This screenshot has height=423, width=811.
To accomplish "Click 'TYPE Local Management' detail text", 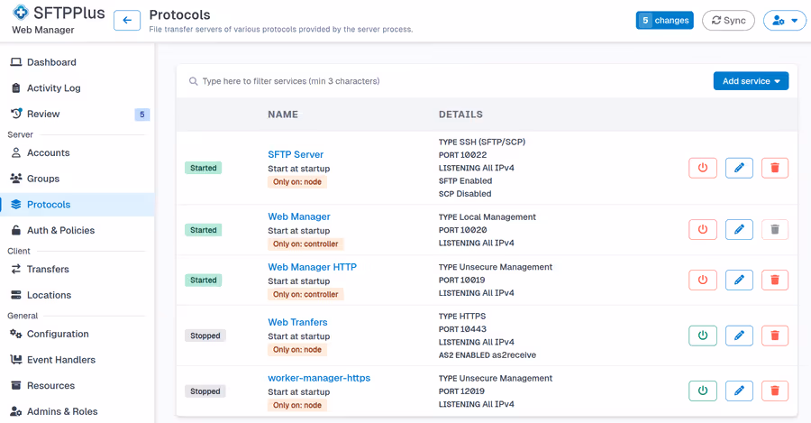I will 488,217.
